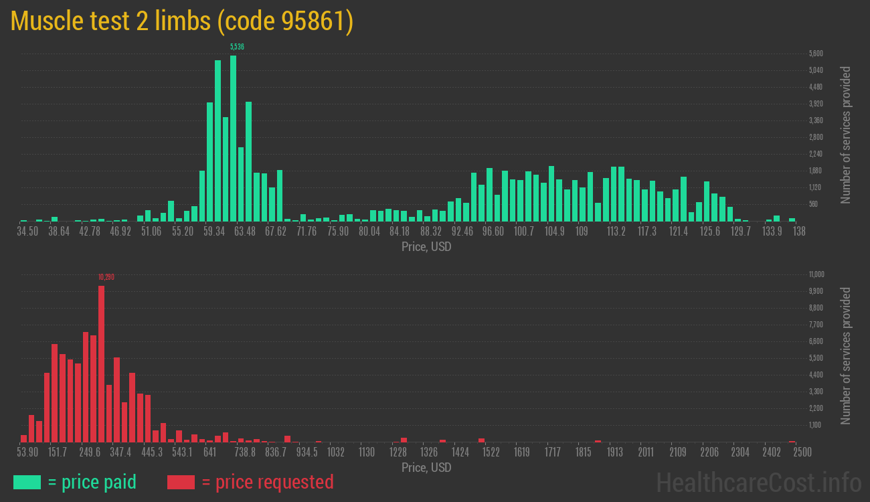Viewport: 870px width, 502px height.
Task: Select the "= price requested" legend text
Action: [267, 482]
